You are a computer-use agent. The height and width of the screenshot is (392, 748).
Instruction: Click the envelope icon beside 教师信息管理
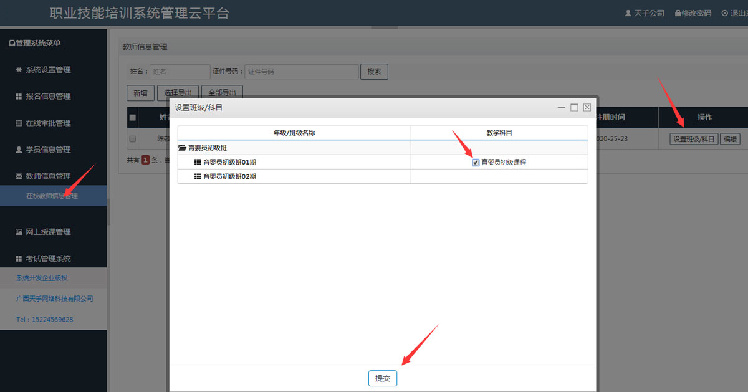point(19,176)
